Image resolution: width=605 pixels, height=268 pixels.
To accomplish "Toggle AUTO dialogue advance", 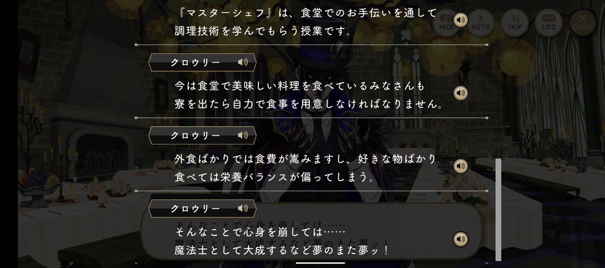I will click(481, 23).
